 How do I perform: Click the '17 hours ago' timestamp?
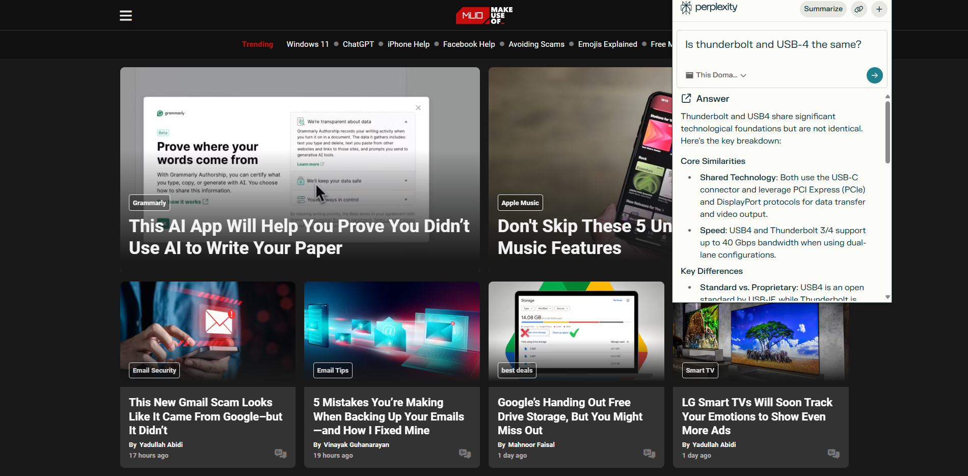click(149, 455)
